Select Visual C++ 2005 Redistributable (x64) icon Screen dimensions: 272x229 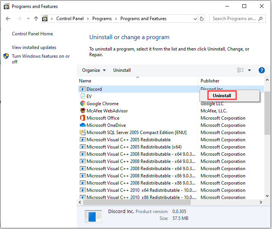point(82,147)
